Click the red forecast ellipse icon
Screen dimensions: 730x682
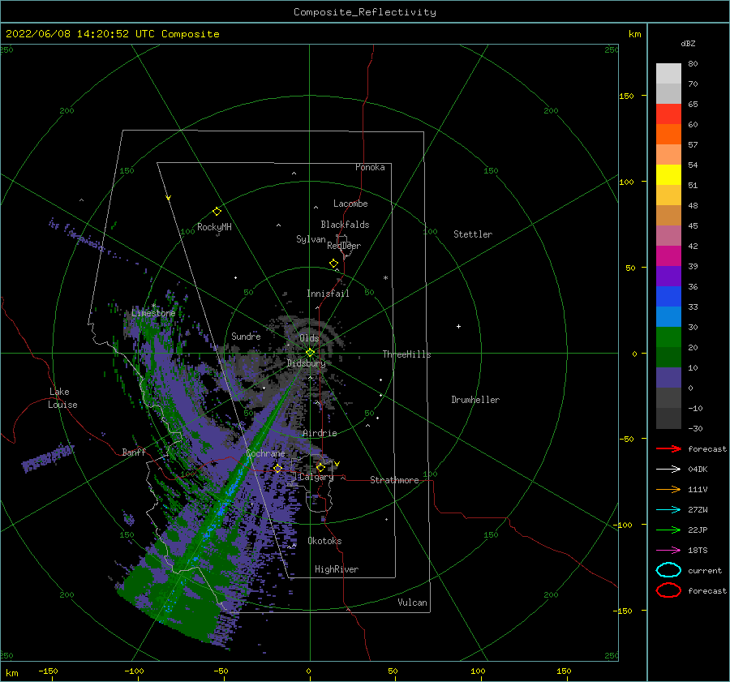[668, 590]
